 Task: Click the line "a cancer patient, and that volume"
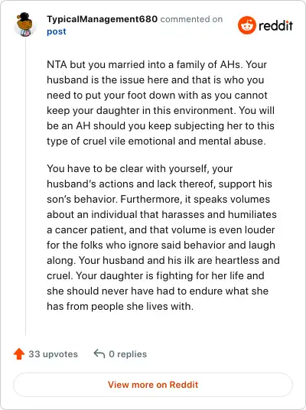[161, 229]
